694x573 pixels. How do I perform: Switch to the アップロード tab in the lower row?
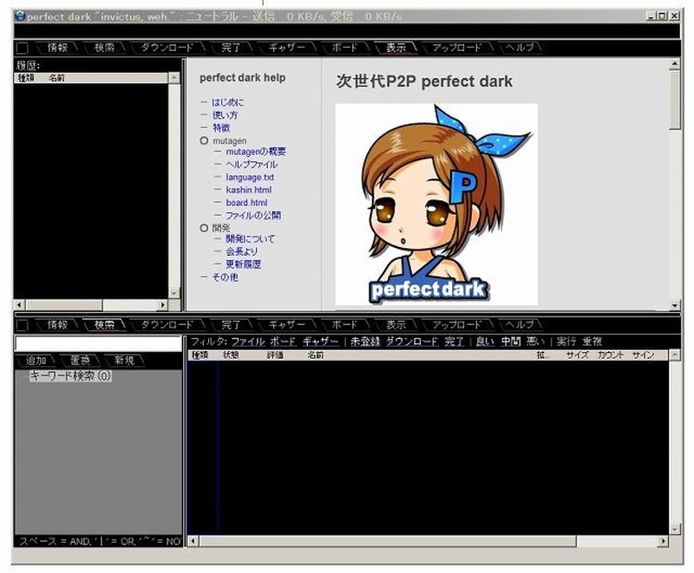456,325
